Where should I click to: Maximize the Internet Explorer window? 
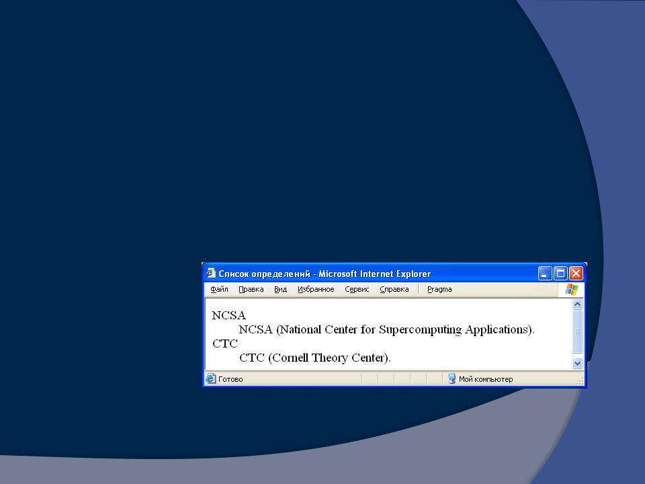(x=560, y=274)
